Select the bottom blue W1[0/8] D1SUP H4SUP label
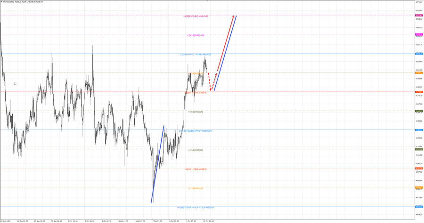Image resolution: width=424 pixels, height=223 pixels. pyautogui.click(x=196, y=207)
